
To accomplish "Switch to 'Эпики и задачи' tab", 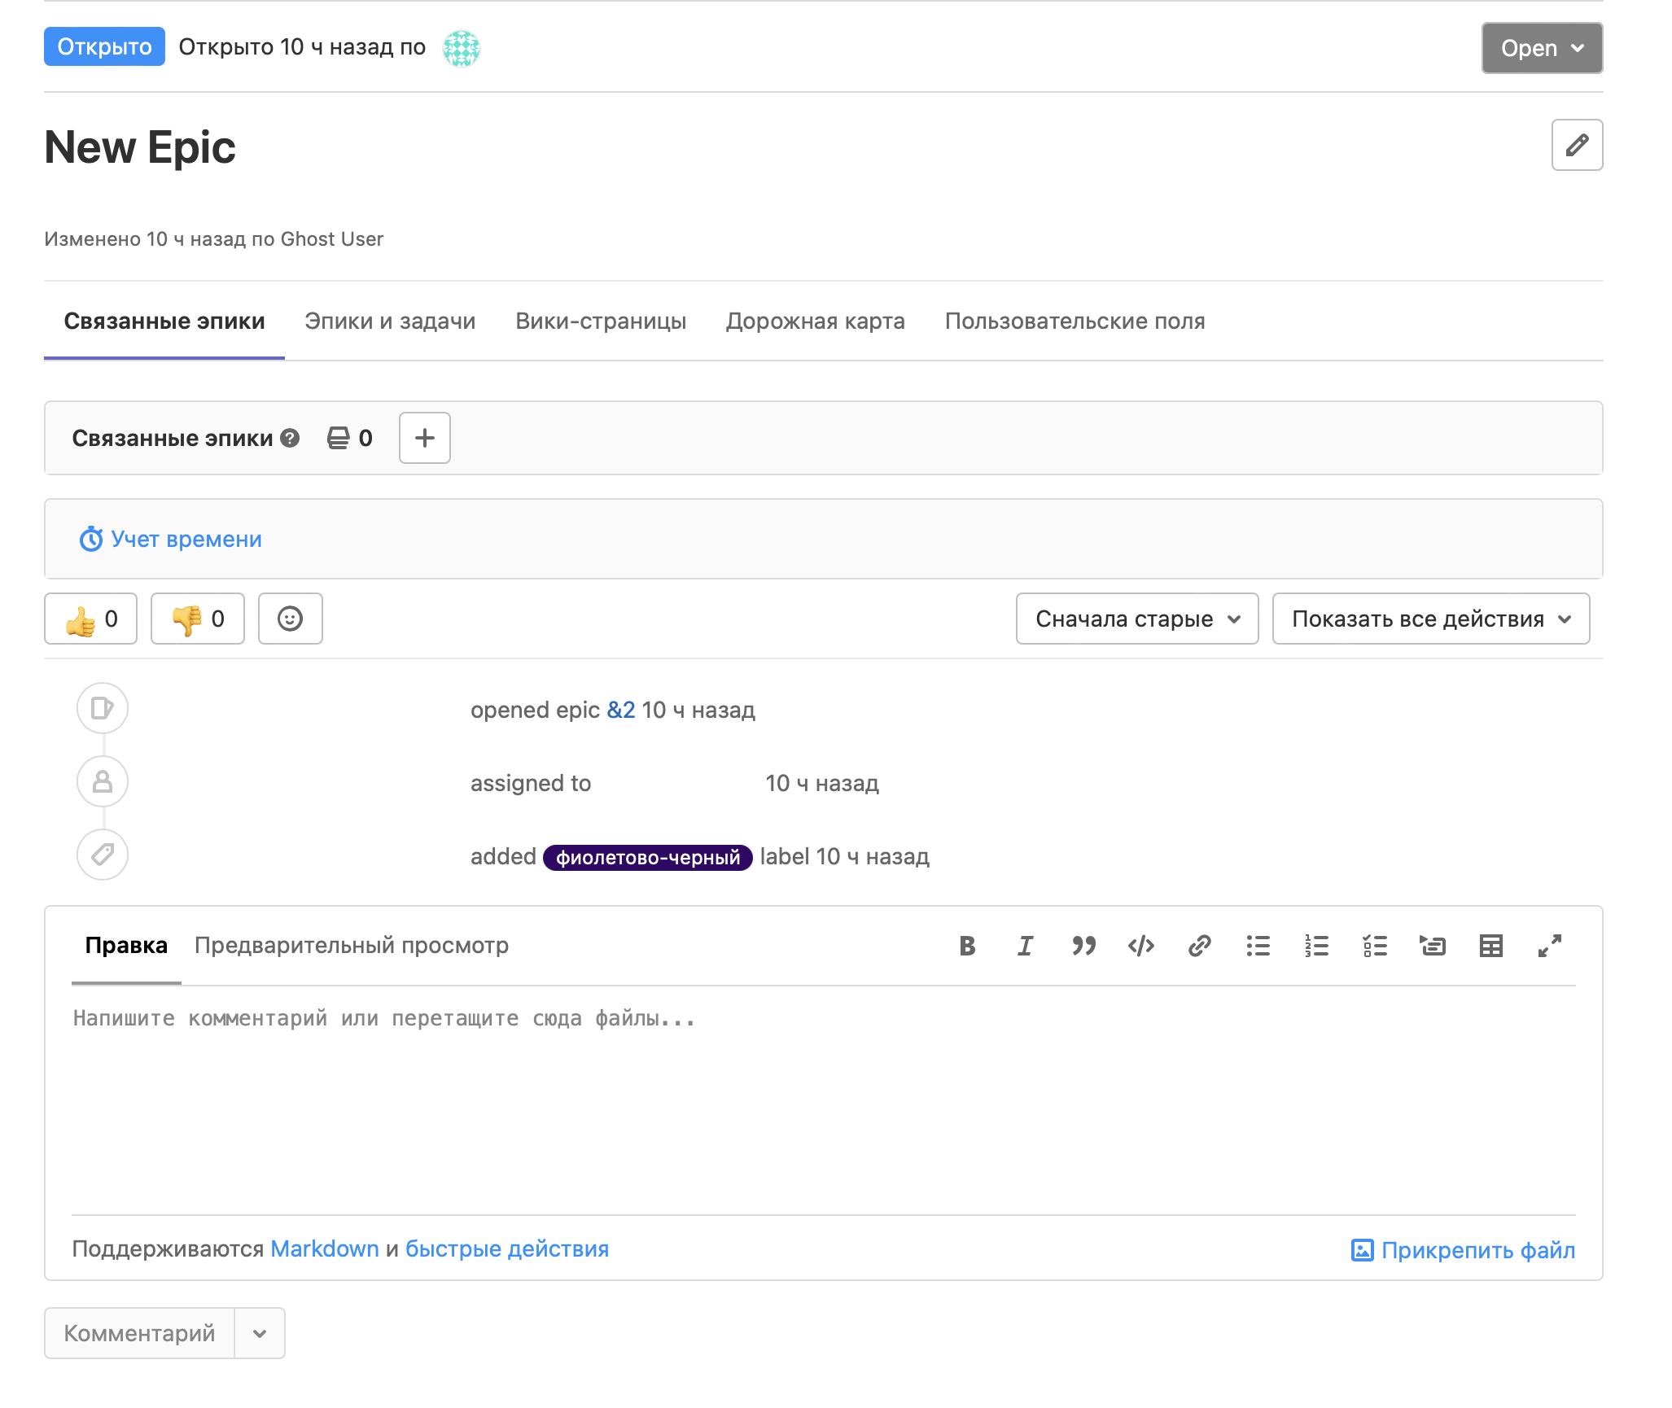I will 390,321.
